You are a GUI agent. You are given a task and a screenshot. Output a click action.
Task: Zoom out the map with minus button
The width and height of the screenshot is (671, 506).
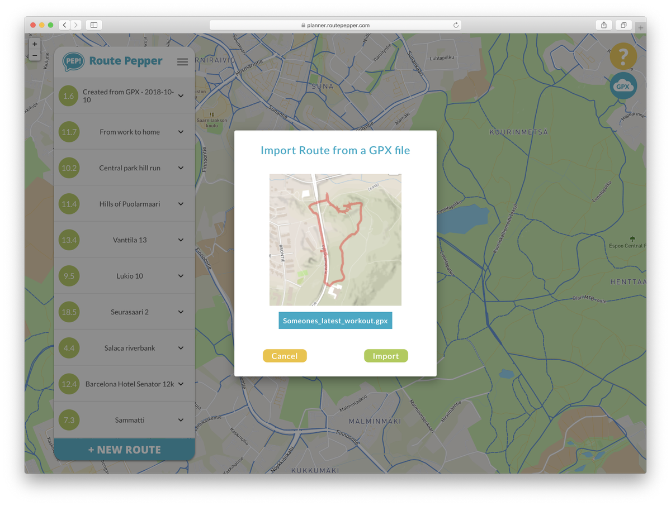[35, 55]
